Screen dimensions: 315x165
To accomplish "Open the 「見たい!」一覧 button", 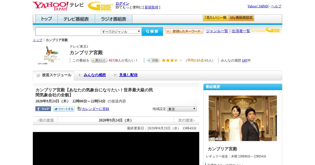I will [216, 18].
